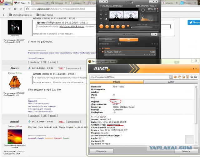Viewport: 200px width, 157px height.
Task: Open the ya-radio.tk:8000 link in quote
Action: (x=72, y=26)
